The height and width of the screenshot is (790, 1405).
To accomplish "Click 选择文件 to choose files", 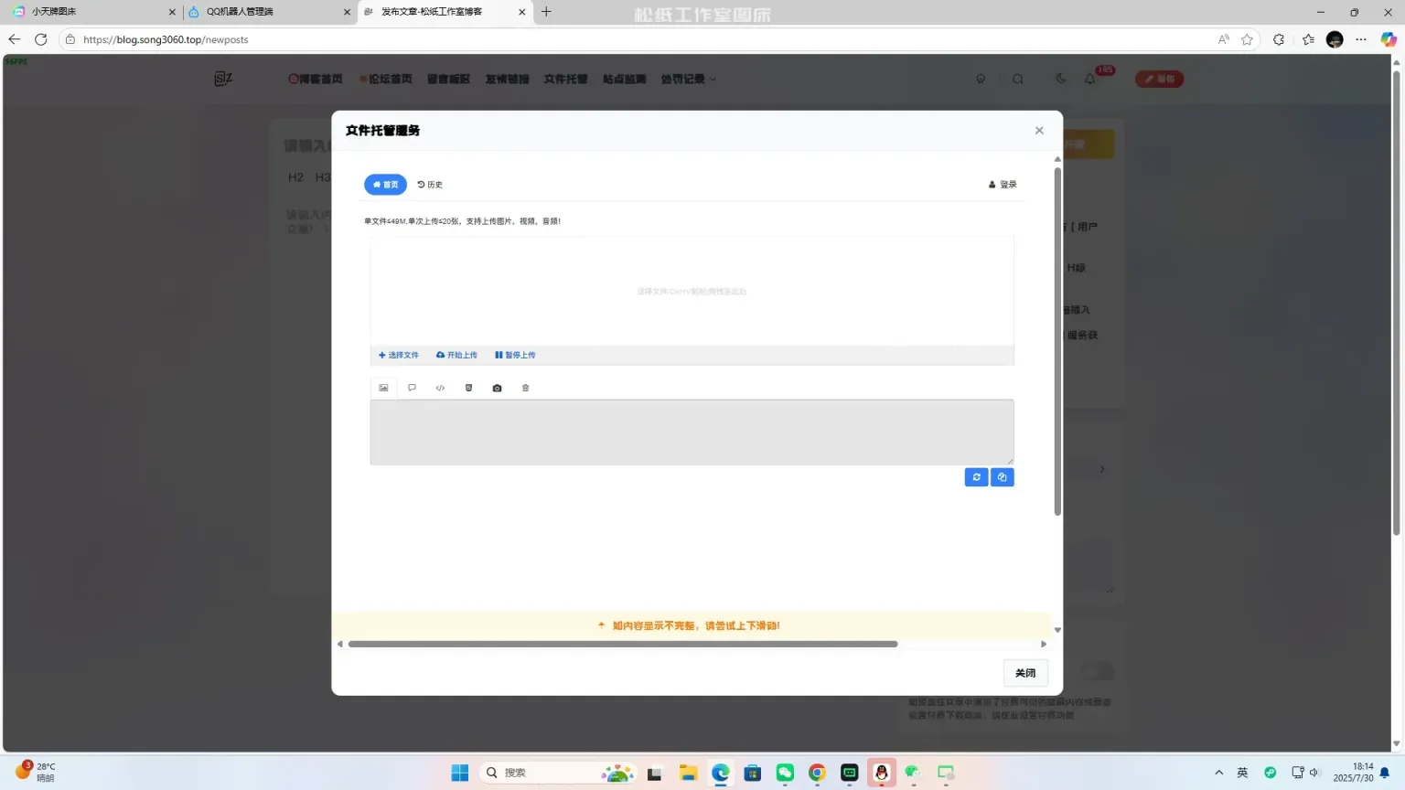I will (x=399, y=355).
